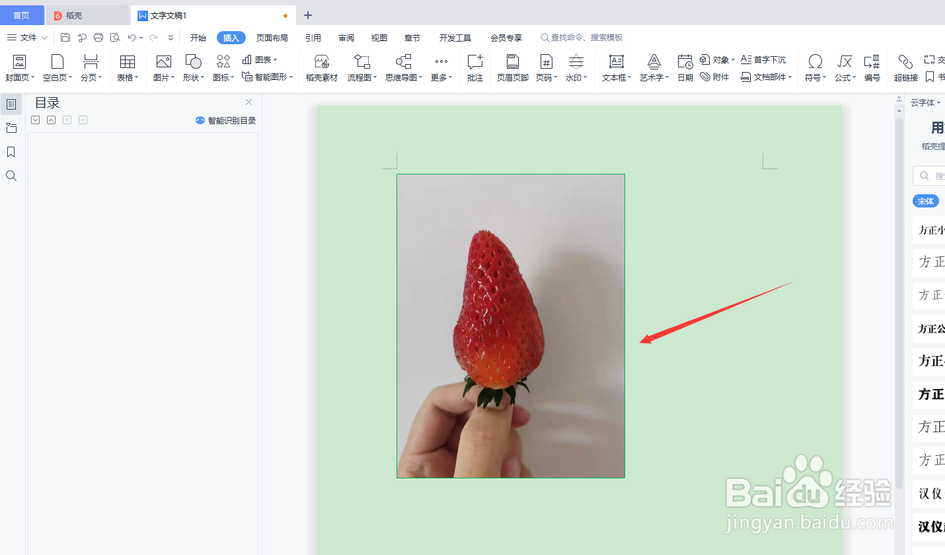945x555 pixels.
Task: Add a new document tab with plus
Action: 307,15
